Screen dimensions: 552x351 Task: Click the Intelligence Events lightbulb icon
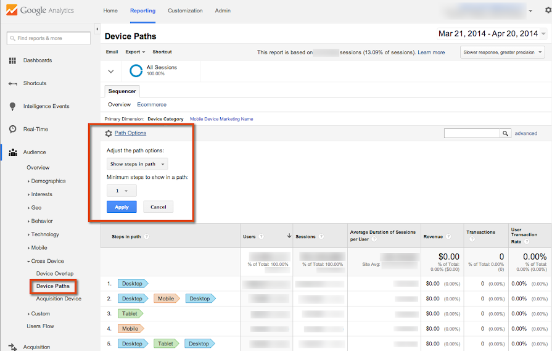click(x=12, y=106)
